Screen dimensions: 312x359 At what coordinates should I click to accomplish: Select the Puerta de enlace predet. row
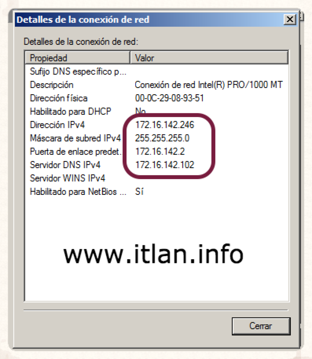156,151
